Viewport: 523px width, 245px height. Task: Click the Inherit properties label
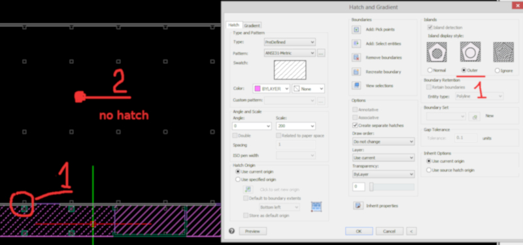(382, 206)
